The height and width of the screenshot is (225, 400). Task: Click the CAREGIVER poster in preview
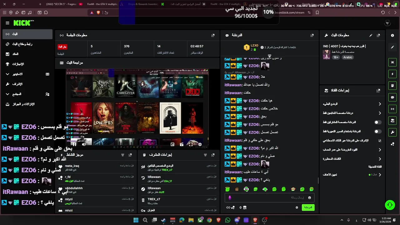click(125, 88)
